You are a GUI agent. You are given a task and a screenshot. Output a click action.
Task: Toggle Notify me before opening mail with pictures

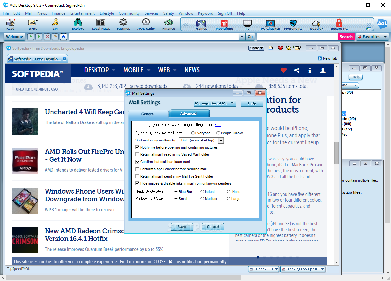click(x=137, y=147)
